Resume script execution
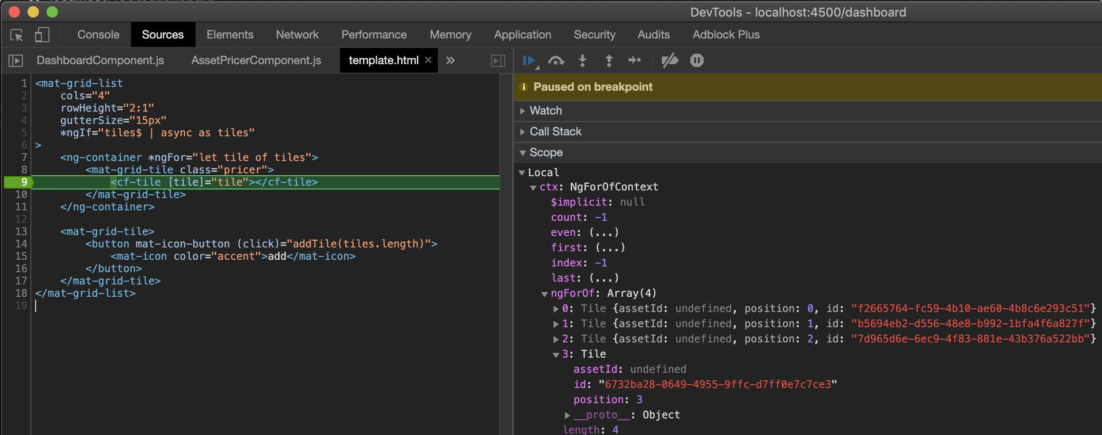The width and height of the screenshot is (1102, 435). 528,60
